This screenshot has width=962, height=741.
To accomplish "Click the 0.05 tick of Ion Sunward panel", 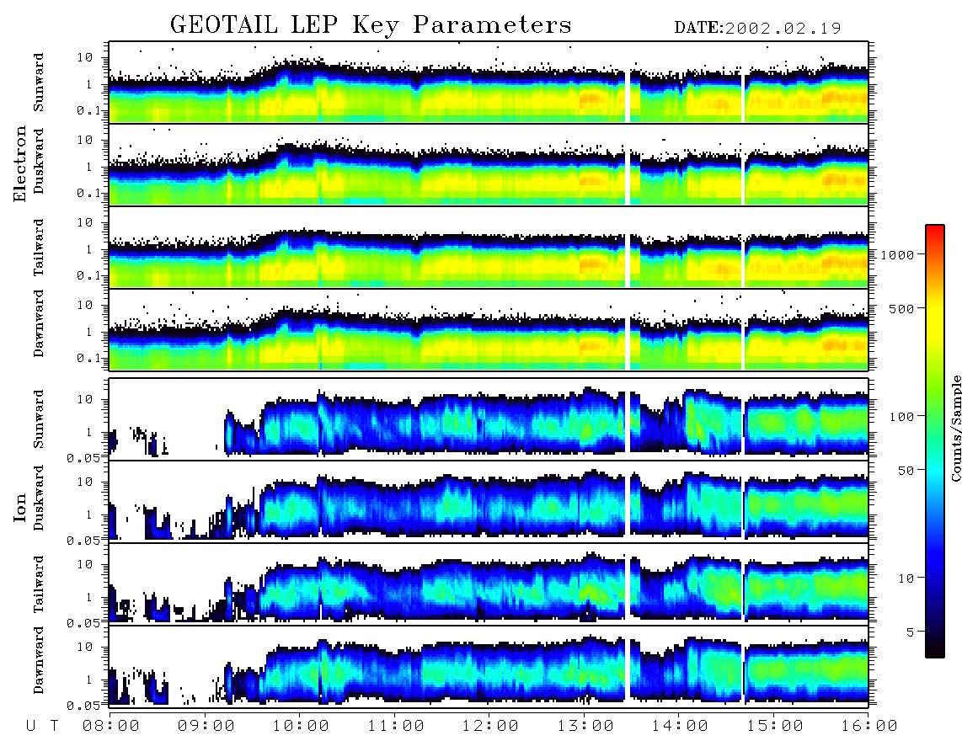I will click(85, 458).
